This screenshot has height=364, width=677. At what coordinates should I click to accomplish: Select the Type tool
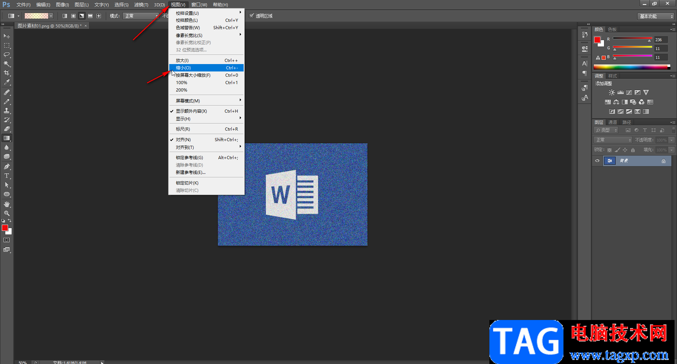(7, 176)
